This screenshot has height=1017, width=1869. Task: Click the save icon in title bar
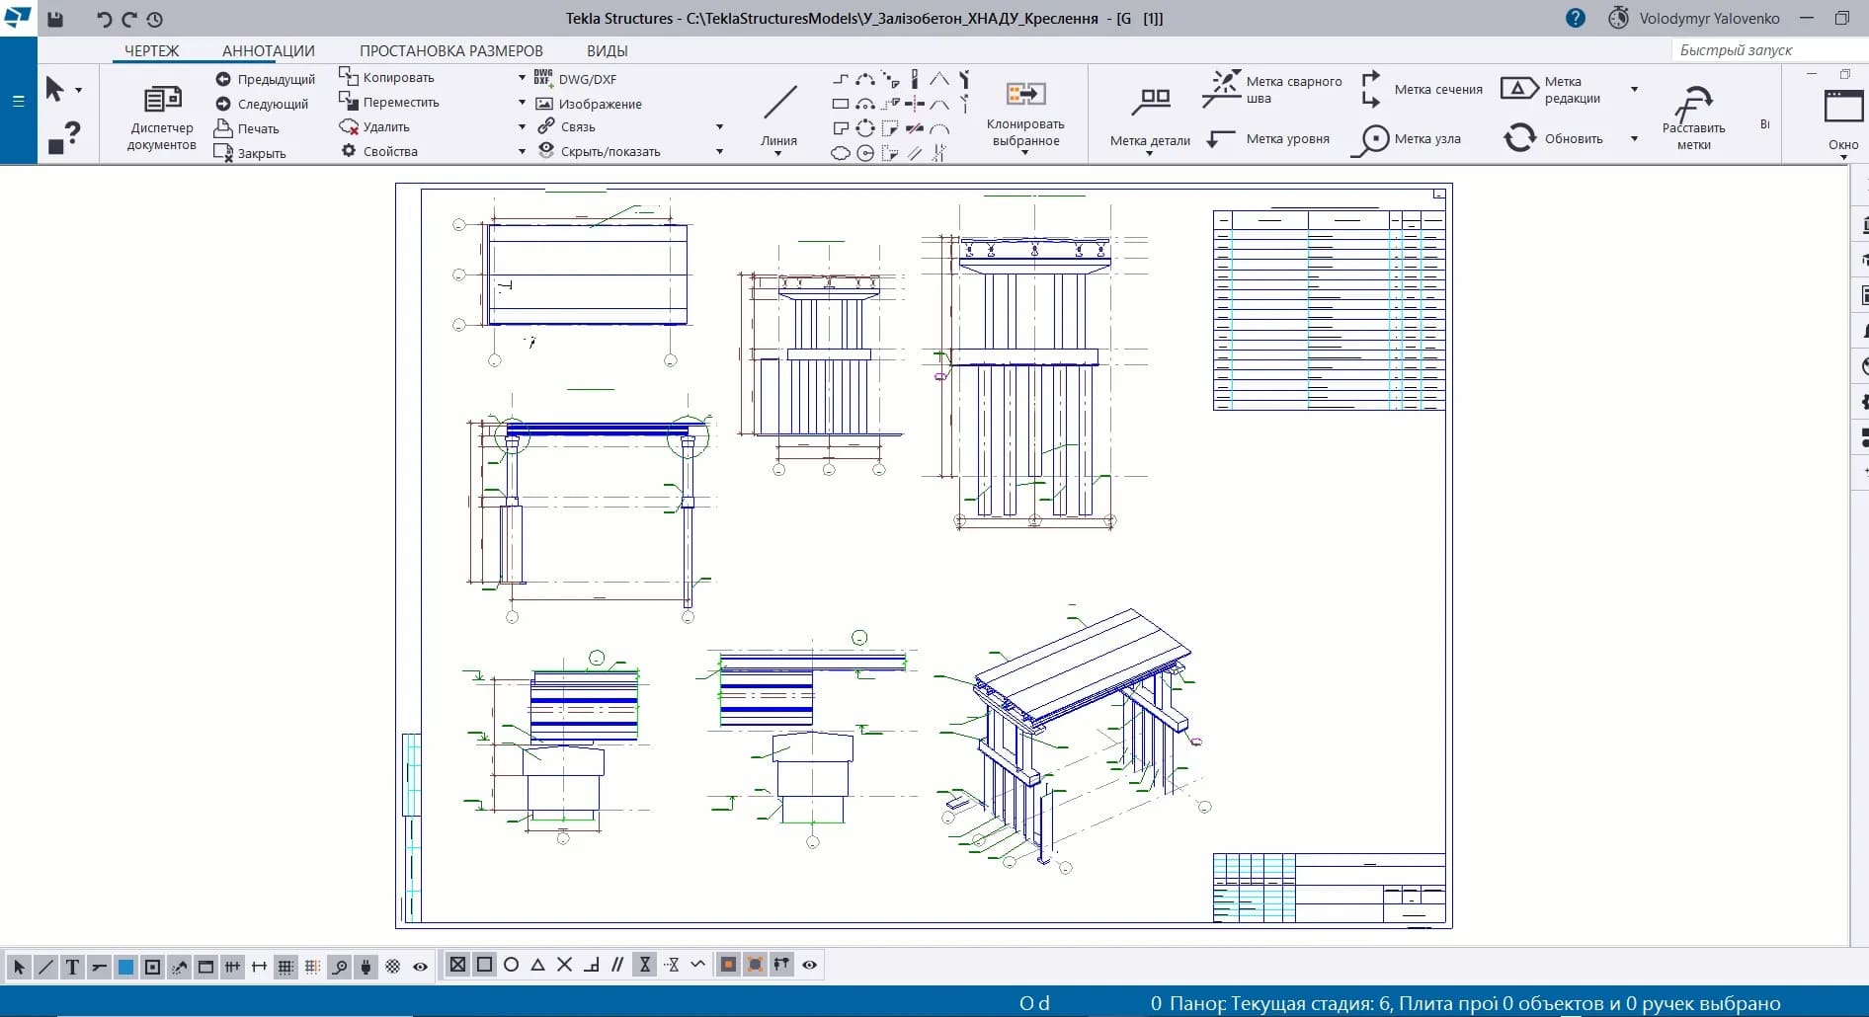point(55,19)
